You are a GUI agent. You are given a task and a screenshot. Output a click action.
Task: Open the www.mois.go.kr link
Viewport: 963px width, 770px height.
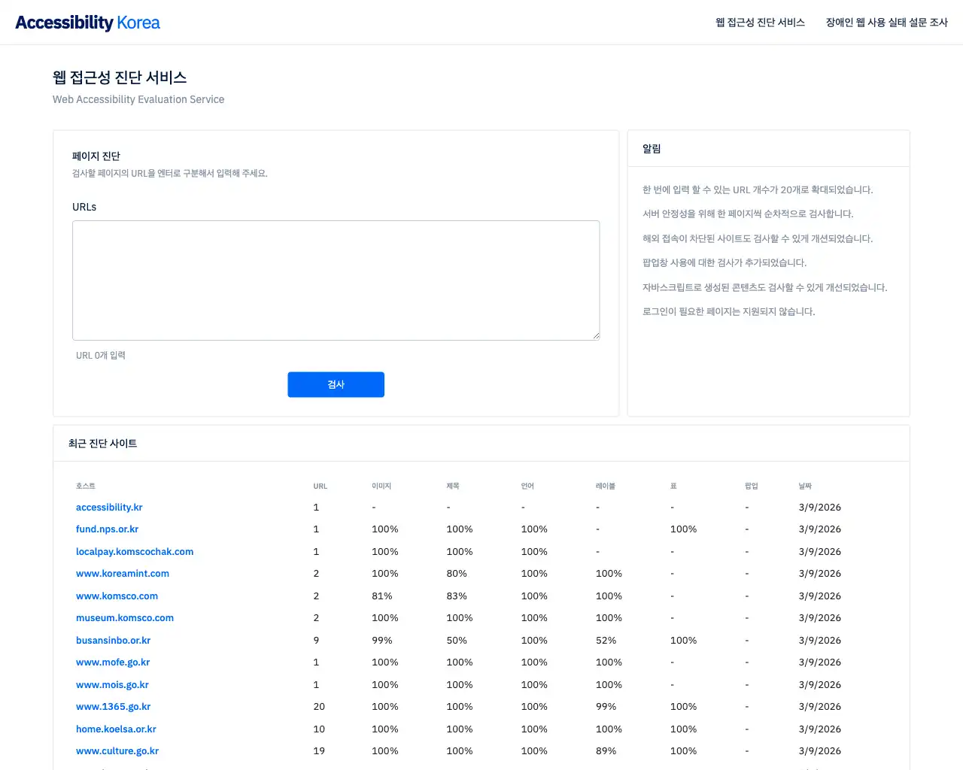[x=112, y=685]
